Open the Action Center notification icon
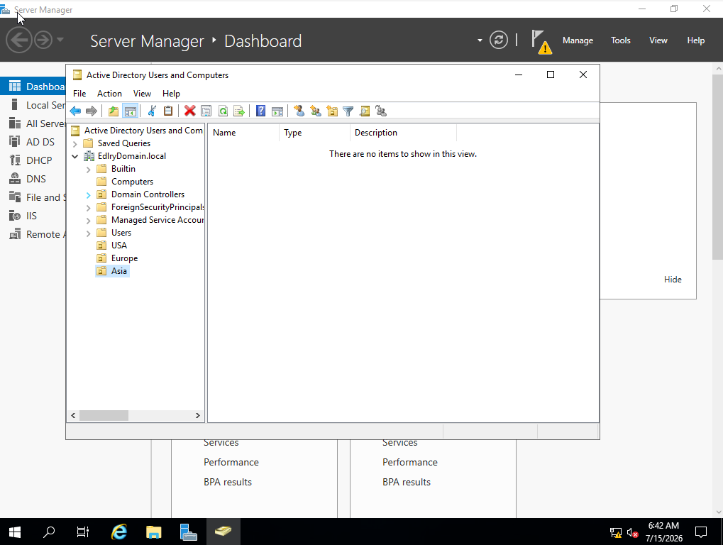Screen dimensions: 723x545 (701, 532)
